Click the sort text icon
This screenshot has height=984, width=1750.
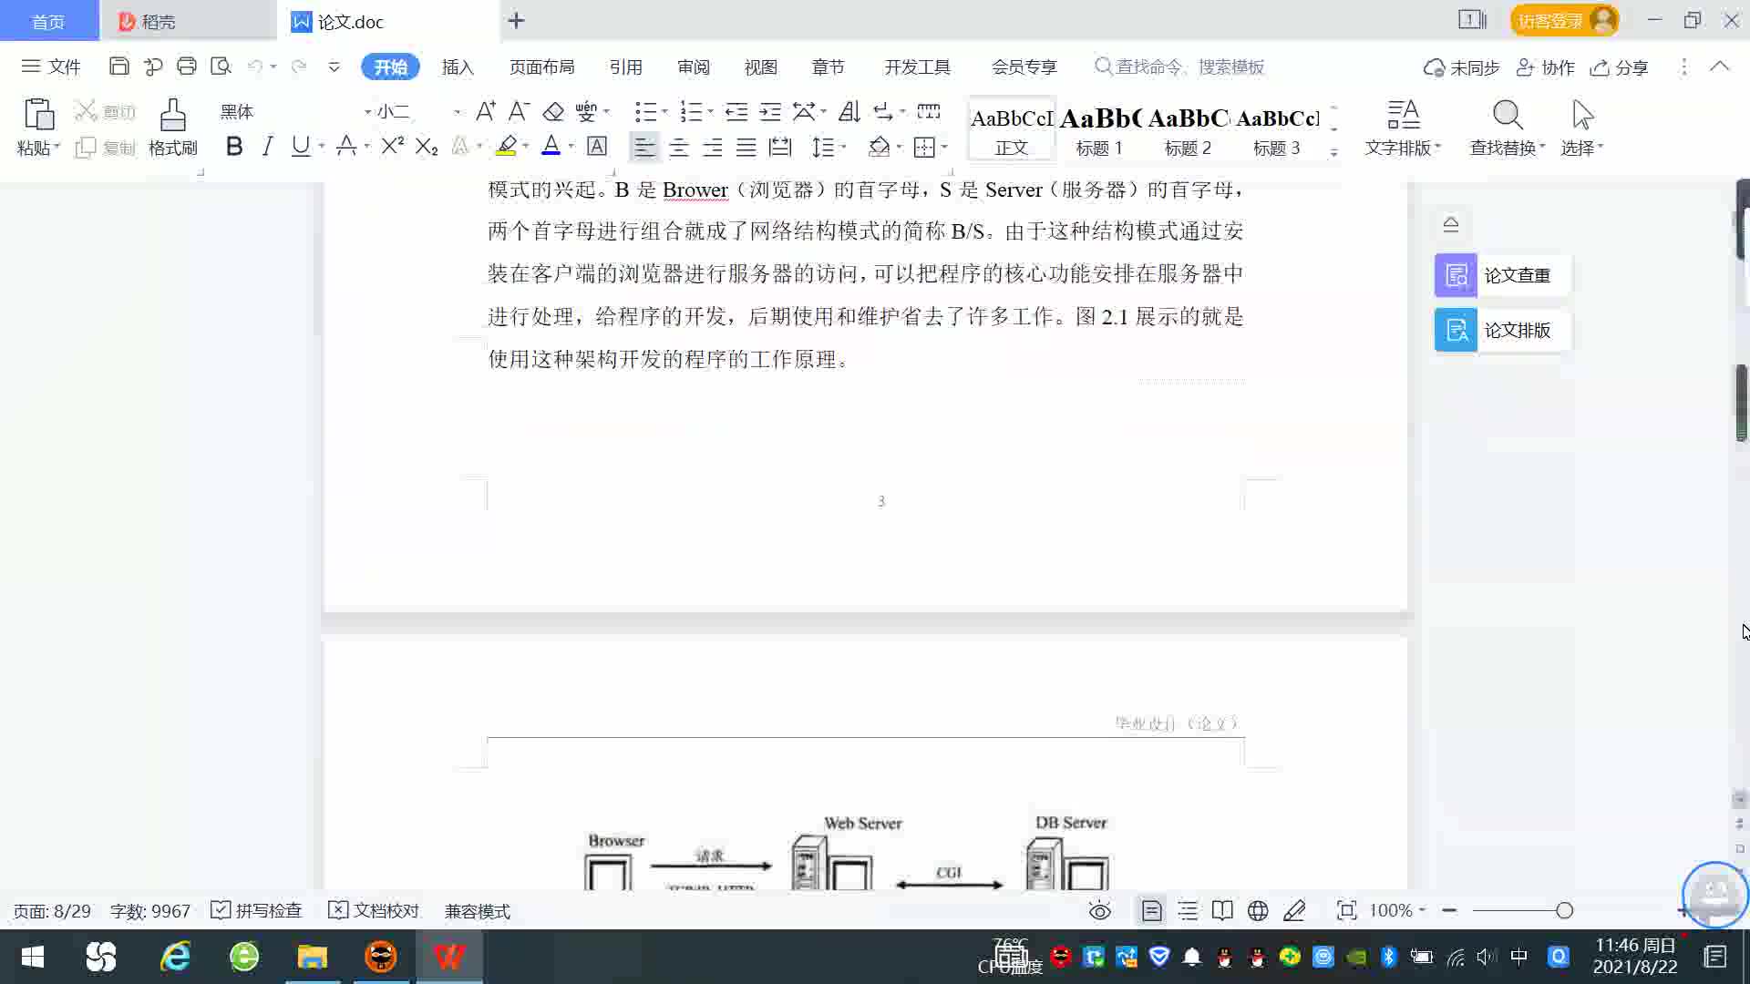(x=849, y=111)
